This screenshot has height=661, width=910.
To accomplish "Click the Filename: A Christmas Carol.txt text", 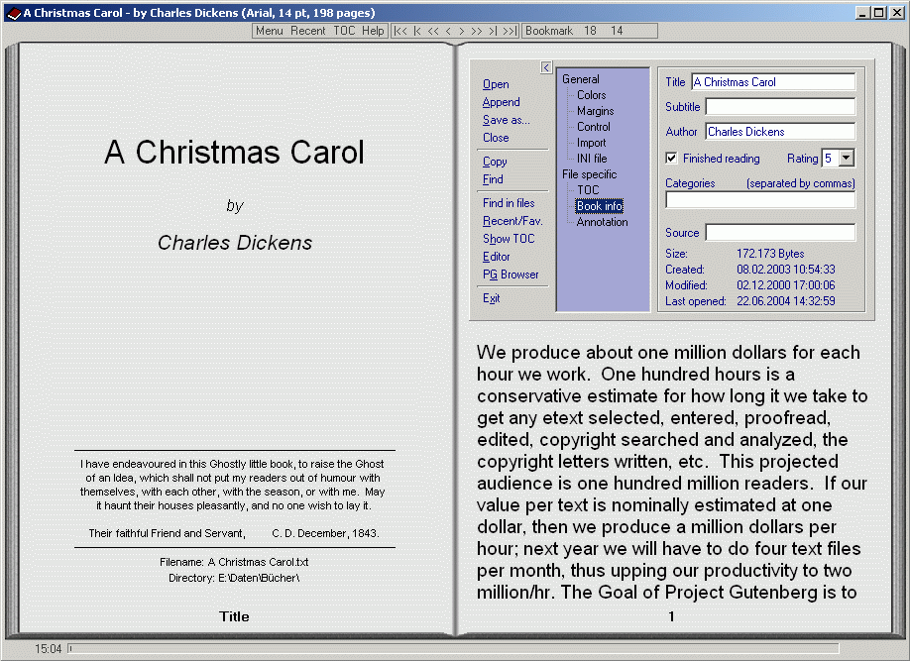I will click(234, 562).
